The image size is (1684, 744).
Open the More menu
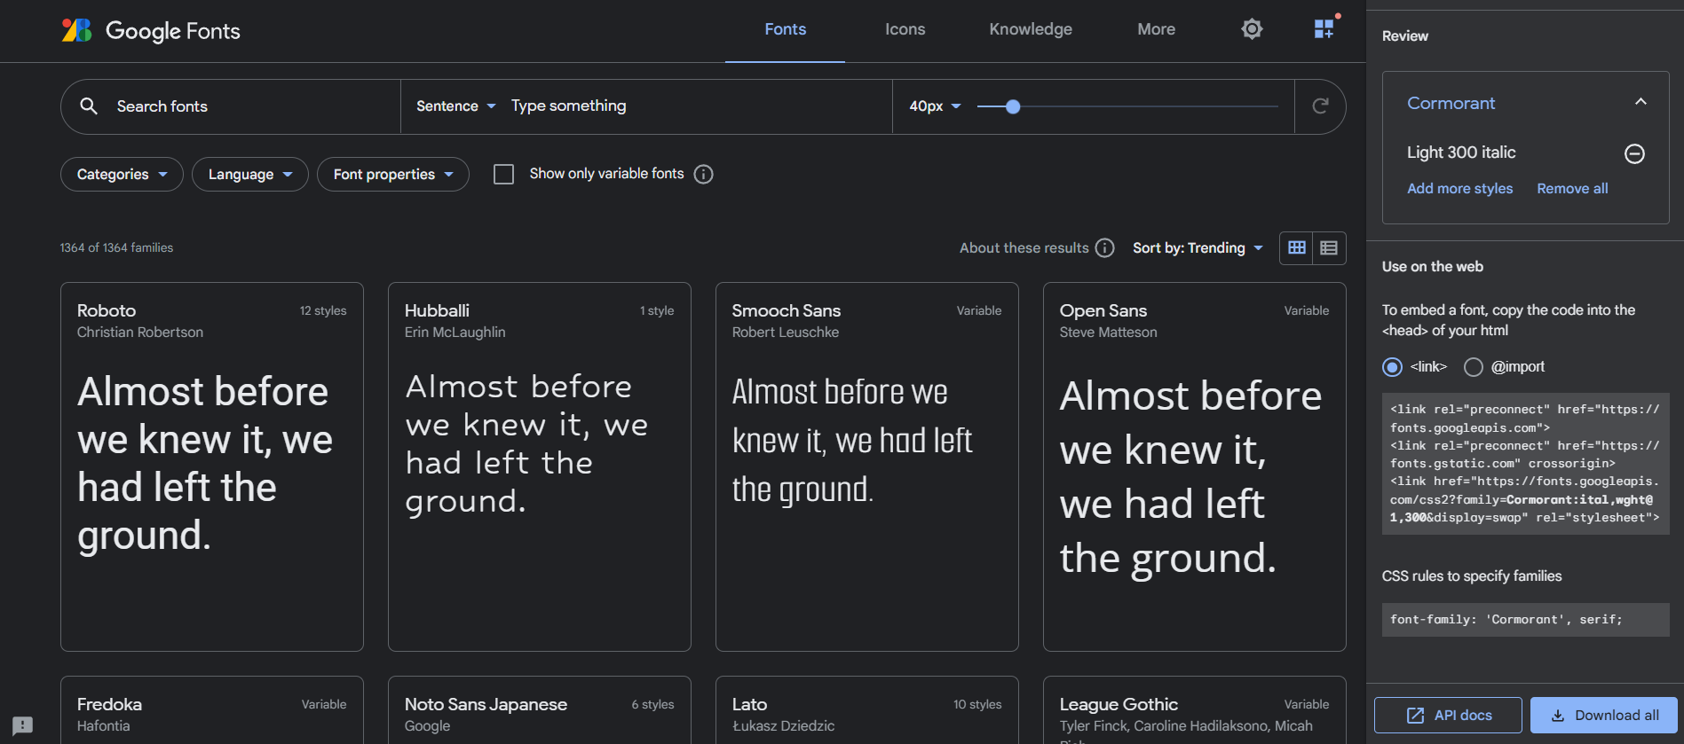click(x=1156, y=30)
